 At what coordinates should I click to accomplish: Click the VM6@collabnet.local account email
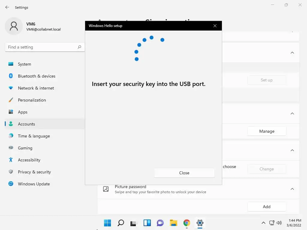tap(43, 29)
